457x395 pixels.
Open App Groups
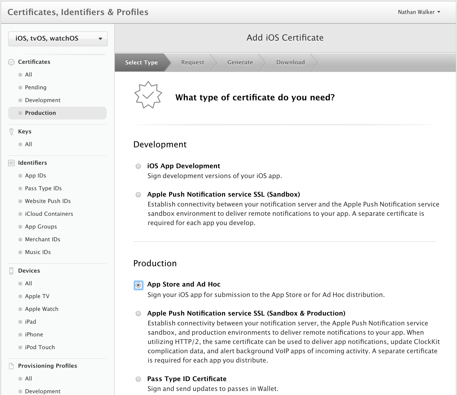click(41, 227)
